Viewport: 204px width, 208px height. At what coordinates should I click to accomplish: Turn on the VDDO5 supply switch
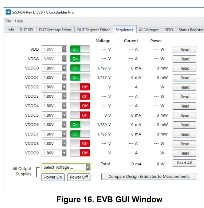pyautogui.click(x=80, y=115)
